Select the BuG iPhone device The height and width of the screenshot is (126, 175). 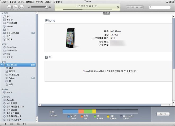coord(18,65)
